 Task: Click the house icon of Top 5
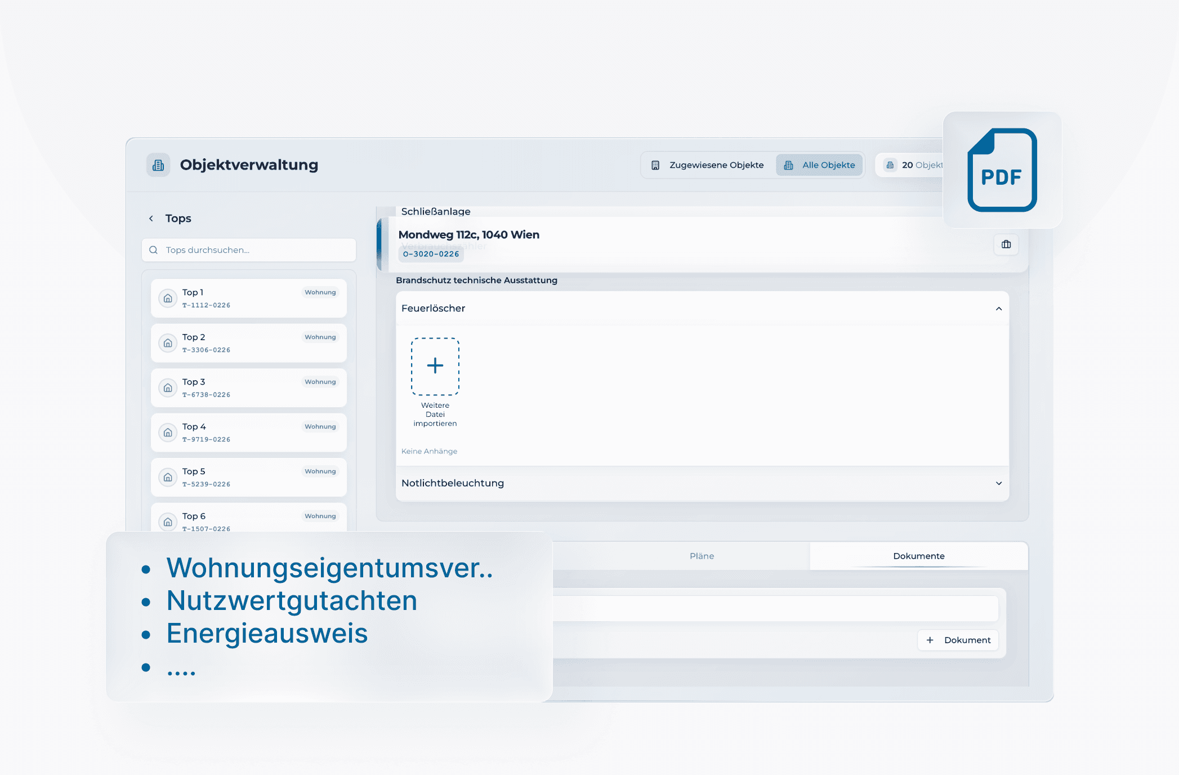pos(168,478)
